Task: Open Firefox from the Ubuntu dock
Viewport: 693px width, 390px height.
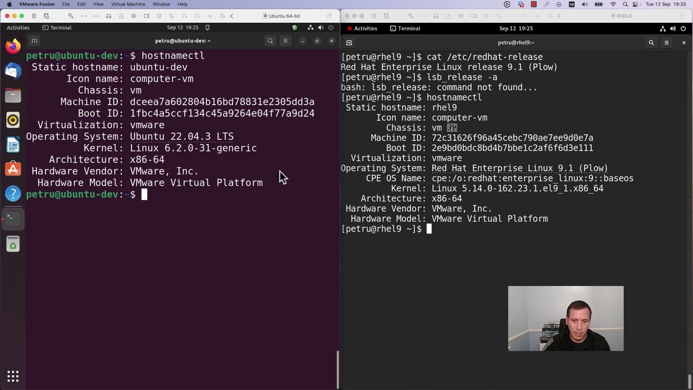Action: (13, 46)
